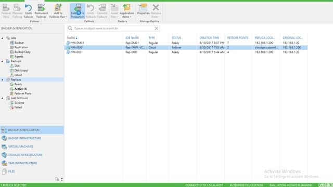Click the search magnifier icon
This screenshot has width=333, height=187.
[70, 28]
